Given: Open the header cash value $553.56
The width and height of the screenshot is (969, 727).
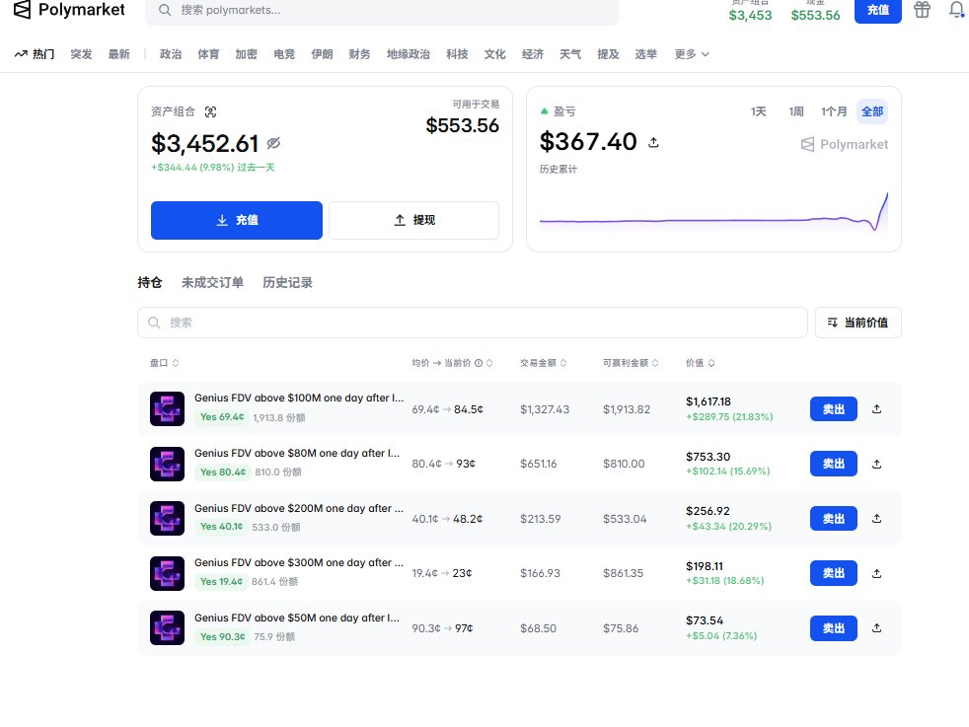Looking at the screenshot, I should pos(815,16).
